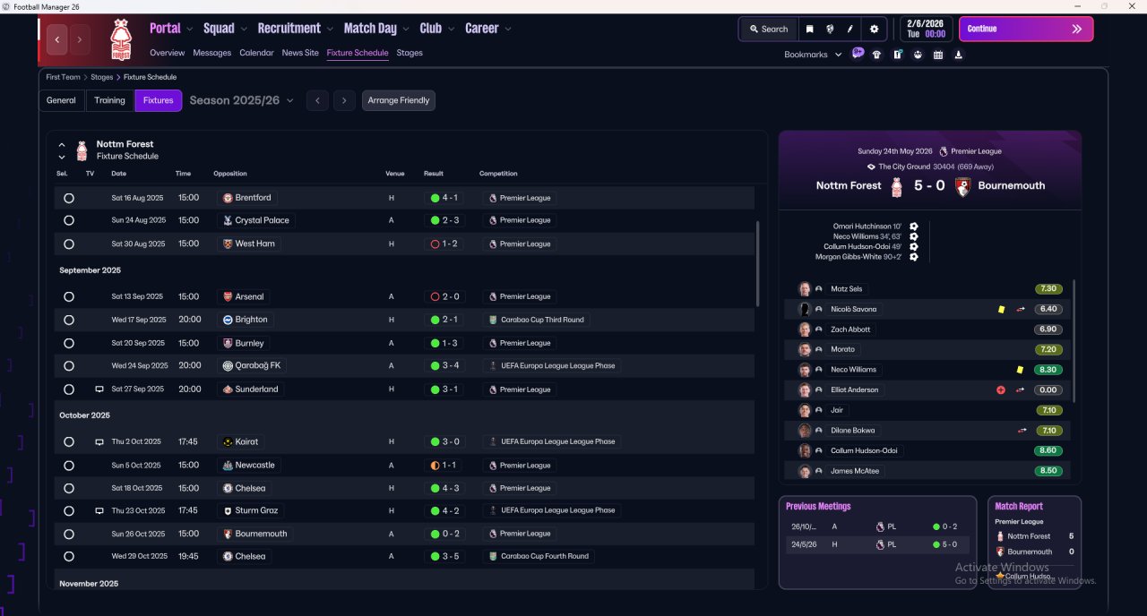Switch to the General tab
Screen dimensions: 1147x616
pyautogui.click(x=61, y=100)
